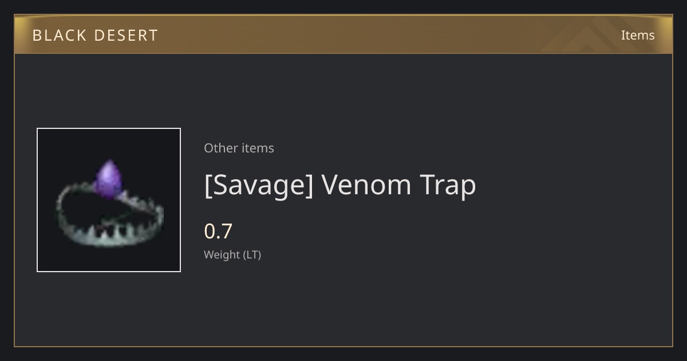This screenshot has width=687, height=361.
Task: Select the Other items category label
Action: click(x=239, y=148)
